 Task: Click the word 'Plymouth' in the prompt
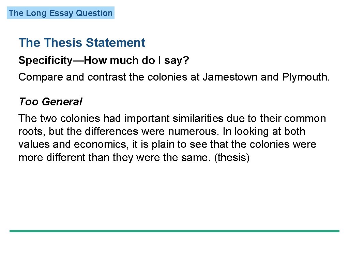(x=304, y=77)
